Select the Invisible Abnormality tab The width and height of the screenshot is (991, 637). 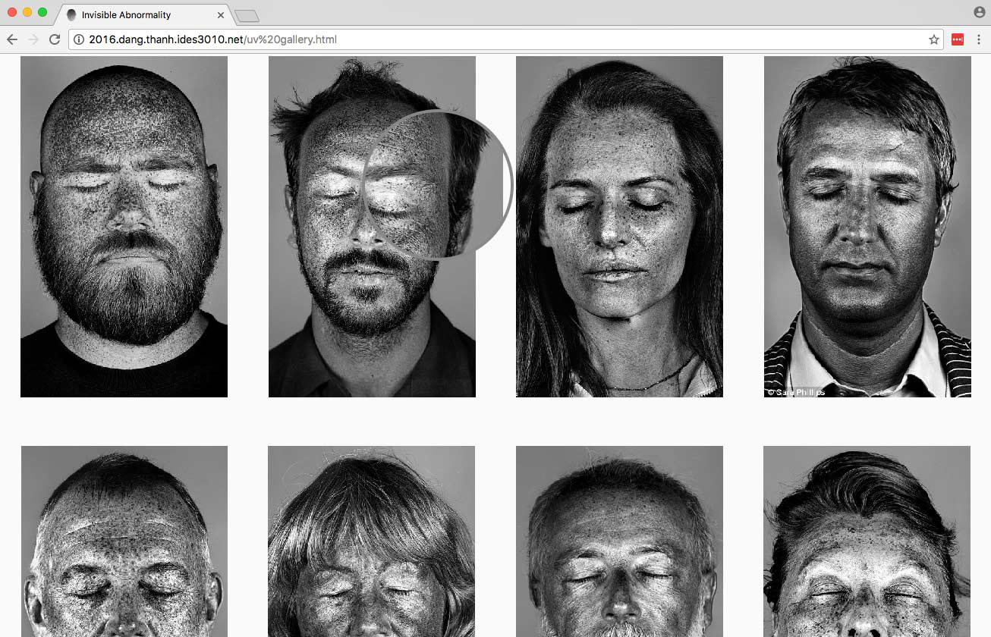click(x=144, y=15)
